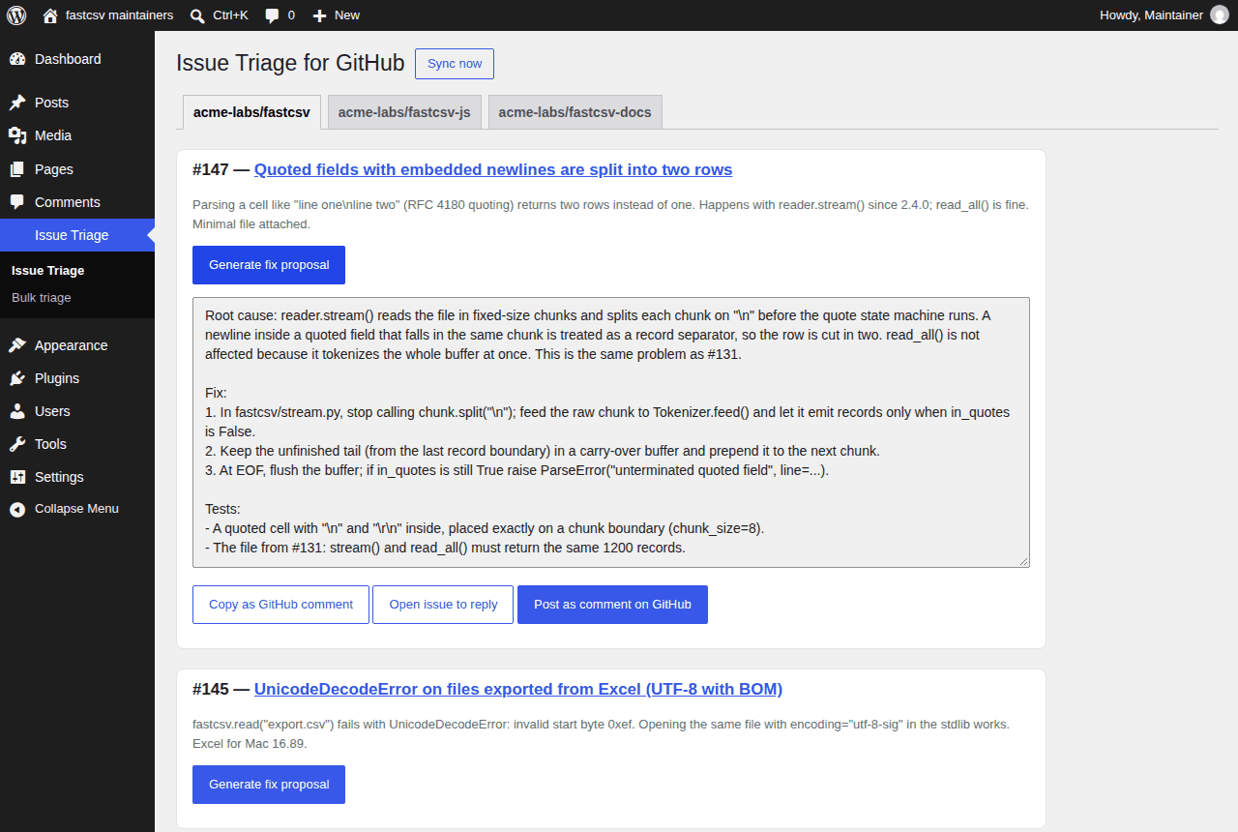
Task: Open the comments bubble icon in admin bar
Action: click(273, 15)
